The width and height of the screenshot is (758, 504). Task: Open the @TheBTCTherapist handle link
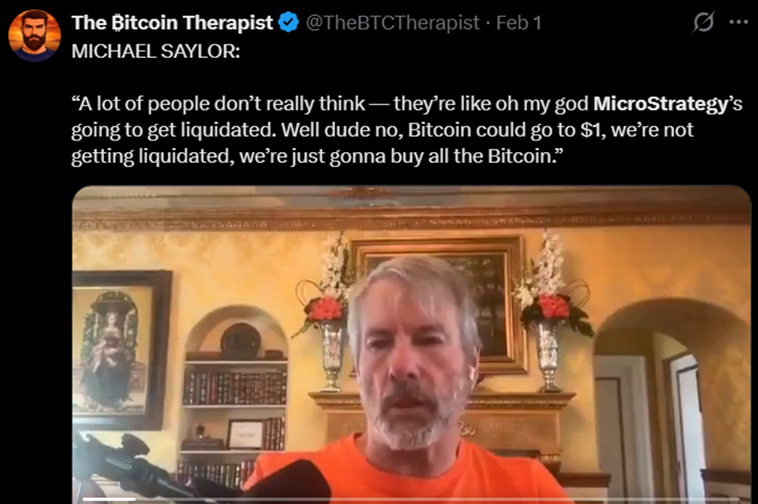point(393,23)
